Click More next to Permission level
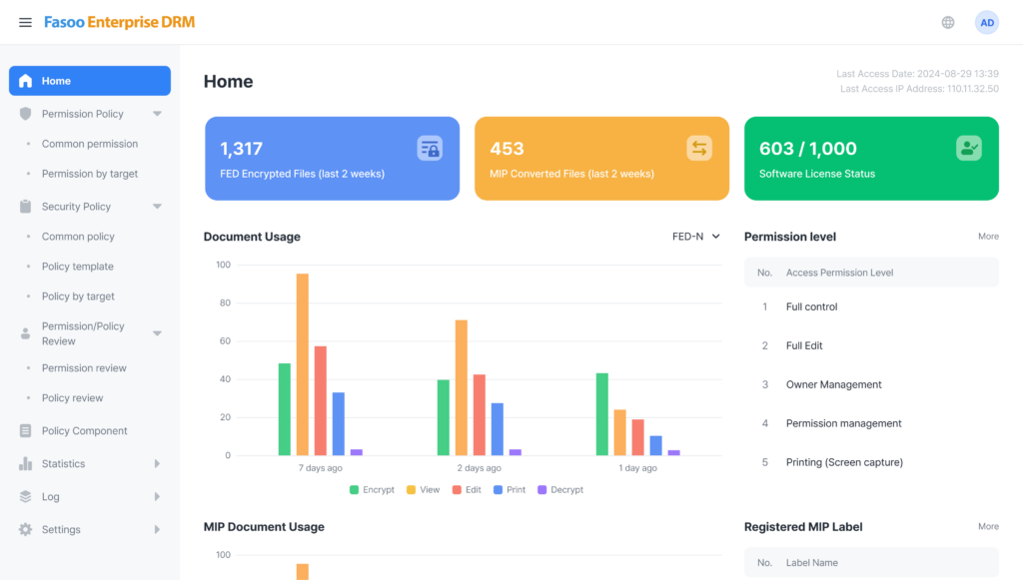The height and width of the screenshot is (580, 1023). click(988, 237)
